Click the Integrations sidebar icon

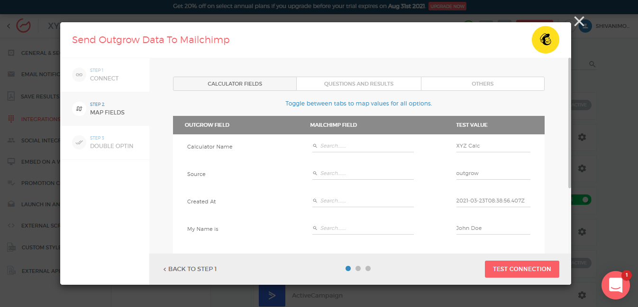tap(11, 119)
